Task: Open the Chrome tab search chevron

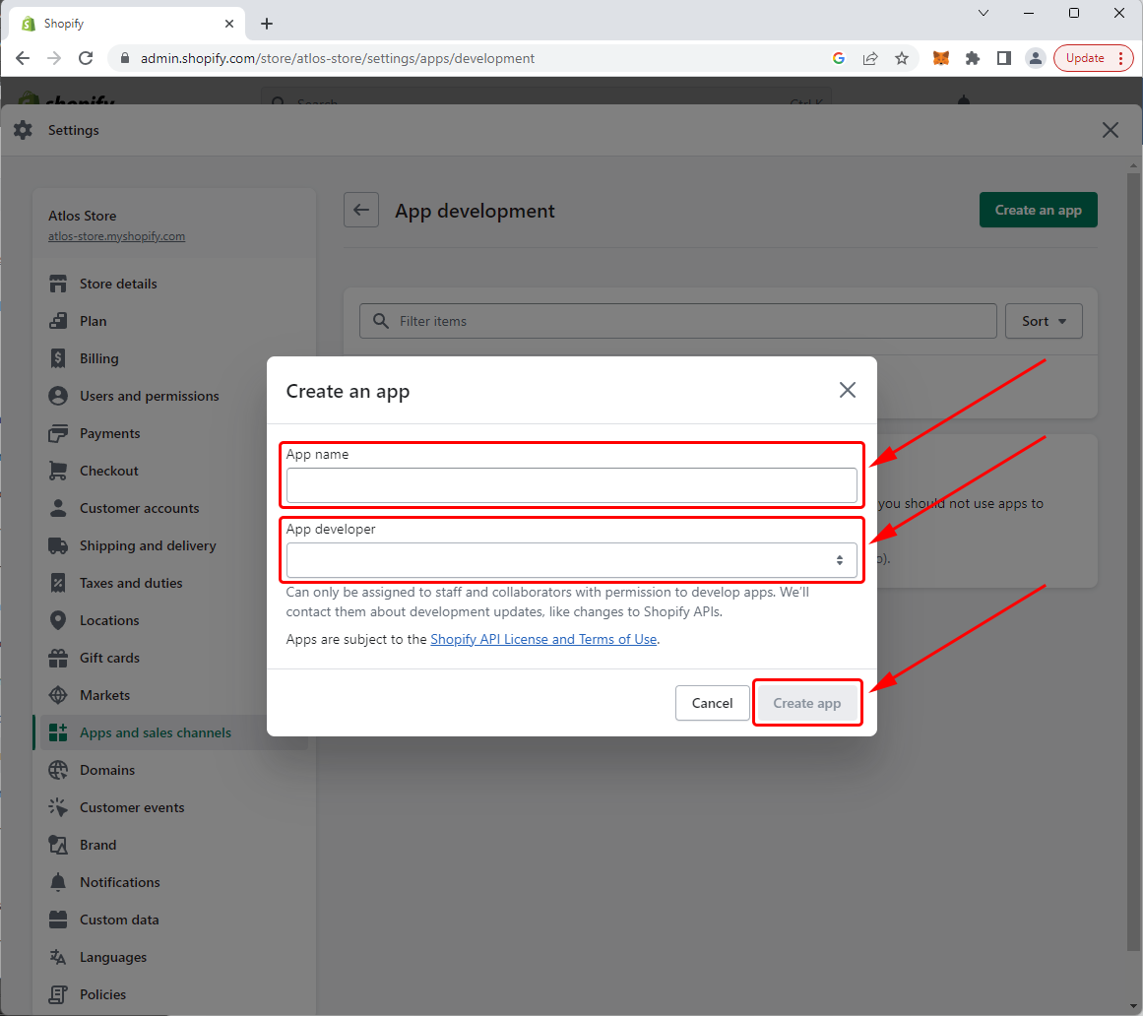Action: 984,13
